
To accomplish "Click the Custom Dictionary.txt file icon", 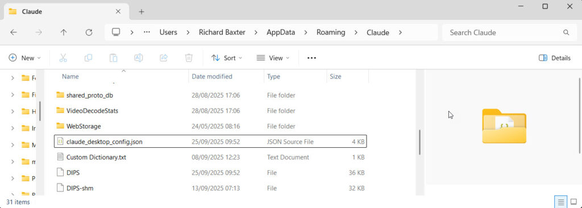I will (x=60, y=157).
